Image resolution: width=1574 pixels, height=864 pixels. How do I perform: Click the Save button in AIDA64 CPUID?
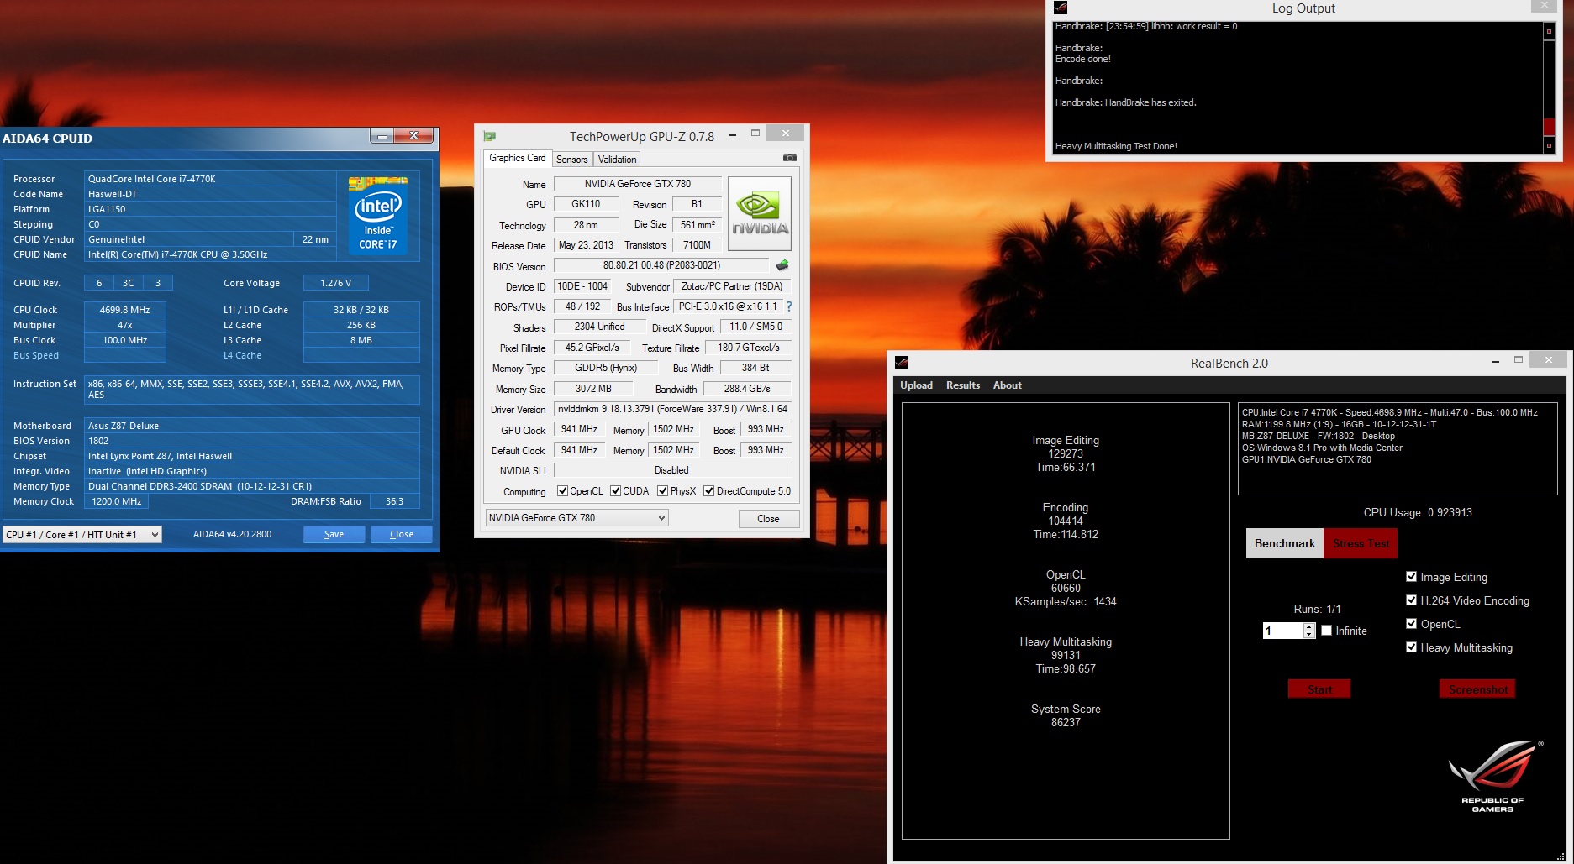[x=334, y=534]
